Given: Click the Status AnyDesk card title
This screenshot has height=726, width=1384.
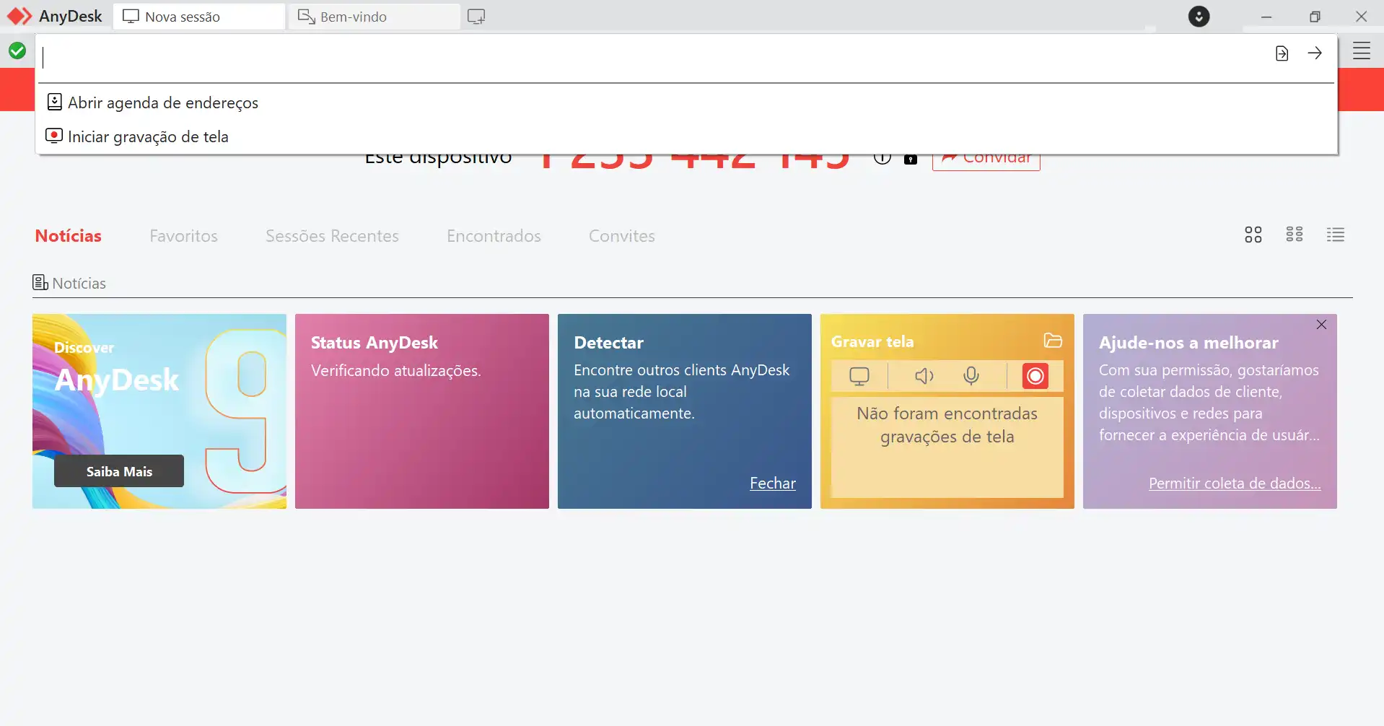Looking at the screenshot, I should 375,343.
